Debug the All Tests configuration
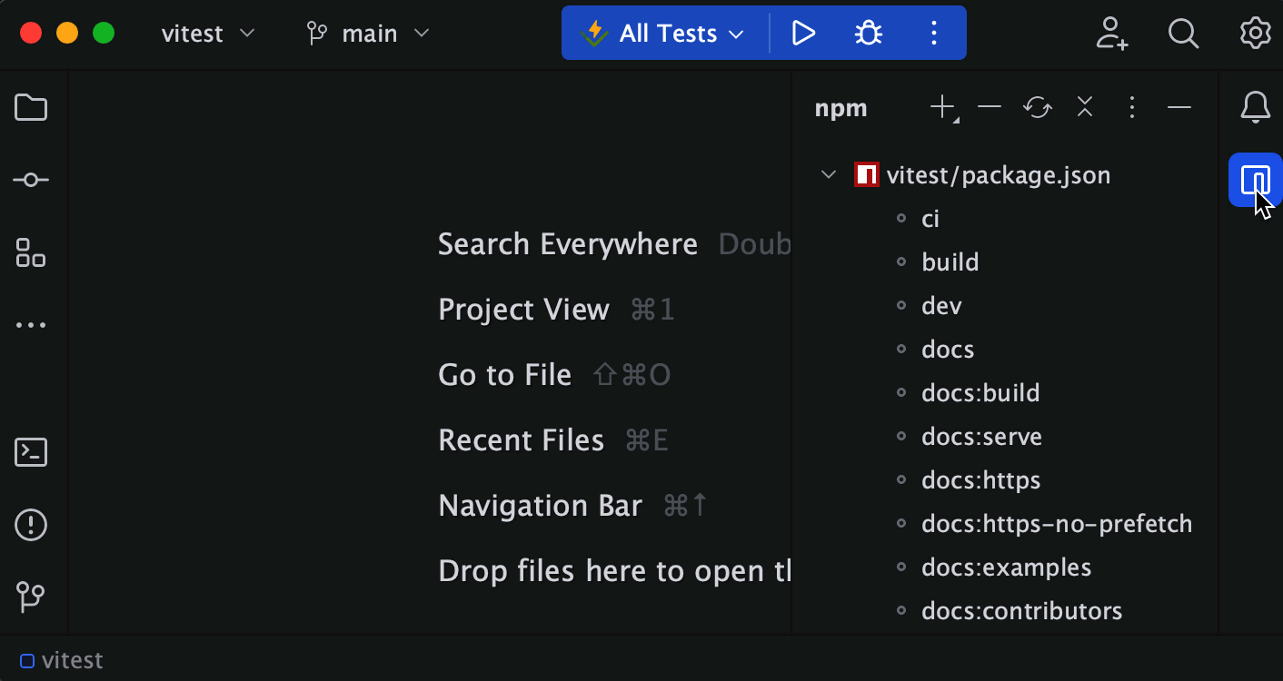The height and width of the screenshot is (681, 1283). [x=868, y=33]
